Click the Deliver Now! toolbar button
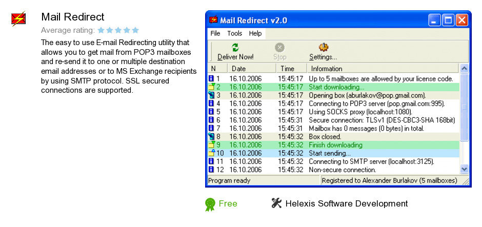Screen dimensions: 482x227 [x=235, y=52]
